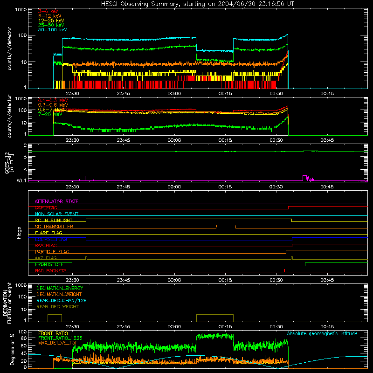Click the DECIMATION_ENERGY legend label
Viewport: 373px width, 373px height.
(60, 288)
